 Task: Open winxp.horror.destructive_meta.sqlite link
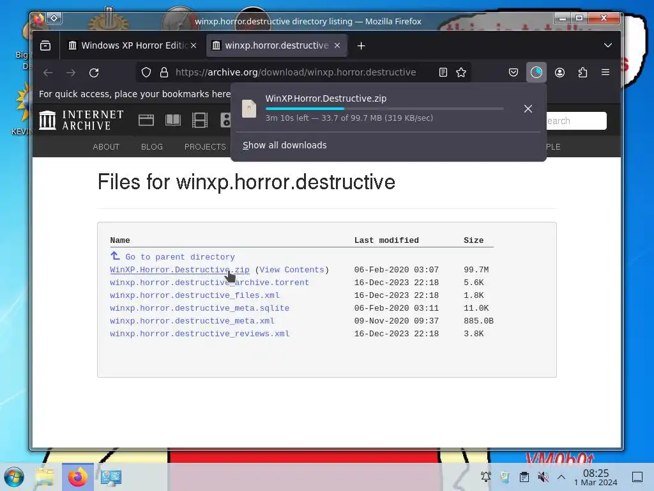200,308
